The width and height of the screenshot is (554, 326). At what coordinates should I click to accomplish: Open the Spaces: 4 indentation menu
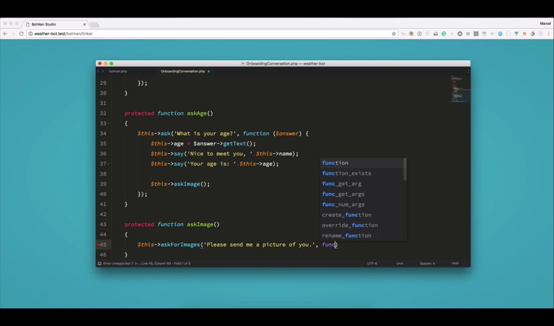428,263
